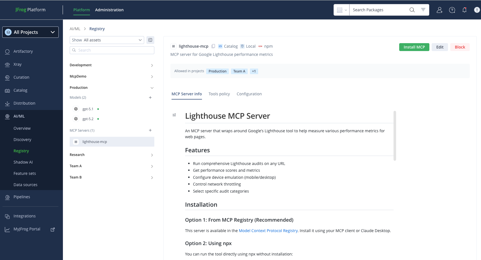Open MyJFrog Portal external link icon

click(x=53, y=229)
